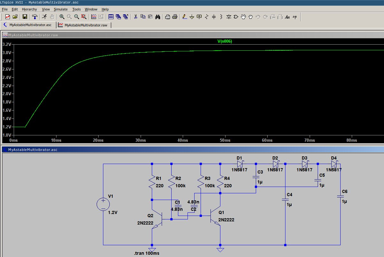Click the Save floppy disk icon
Image resolution: width=384 pixels, height=257 pixels.
(25, 17)
